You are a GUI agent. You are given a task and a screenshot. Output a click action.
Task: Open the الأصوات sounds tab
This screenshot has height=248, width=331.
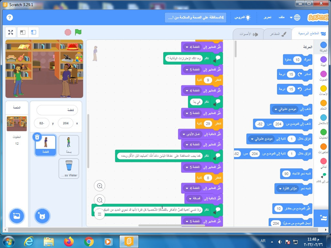point(249,34)
